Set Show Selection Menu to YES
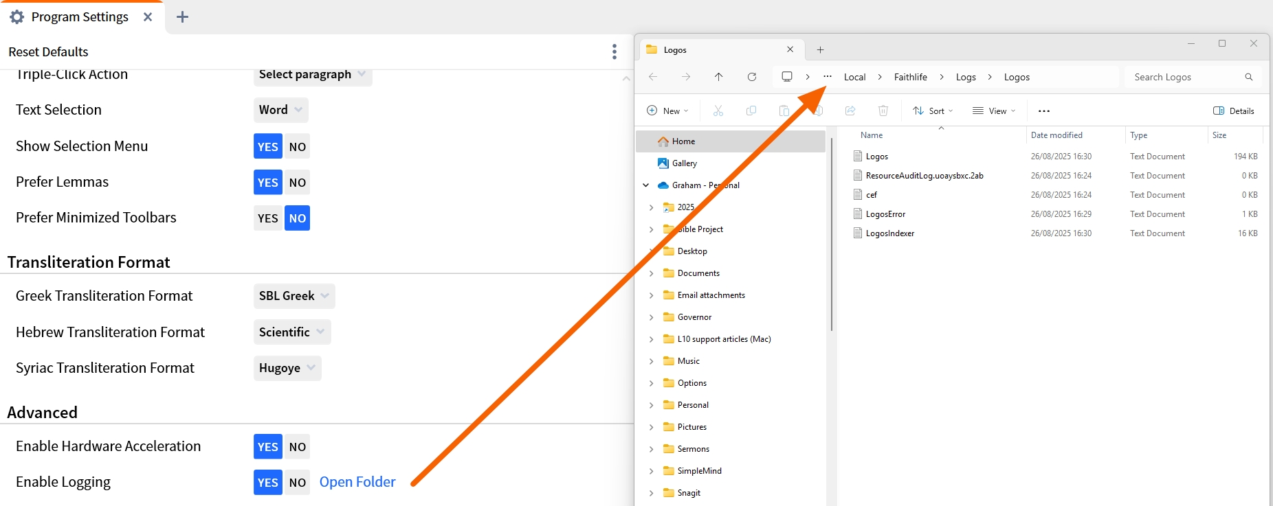Viewport: 1273px width, 506px height. click(x=268, y=146)
